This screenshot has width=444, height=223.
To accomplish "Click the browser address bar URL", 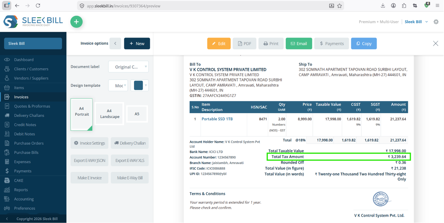I will [x=123, y=6].
